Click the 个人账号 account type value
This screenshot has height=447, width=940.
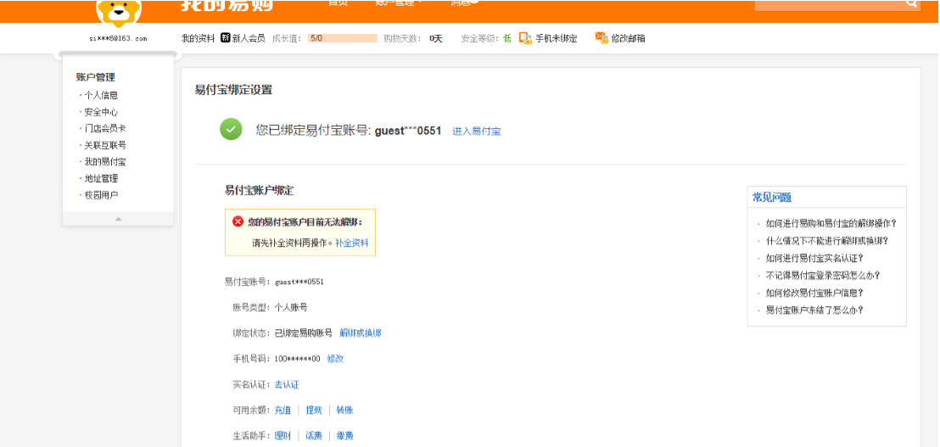pyautogui.click(x=291, y=307)
